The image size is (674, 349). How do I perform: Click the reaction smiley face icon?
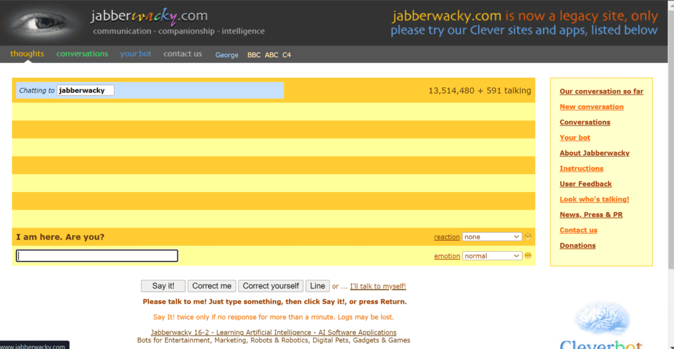(x=528, y=237)
